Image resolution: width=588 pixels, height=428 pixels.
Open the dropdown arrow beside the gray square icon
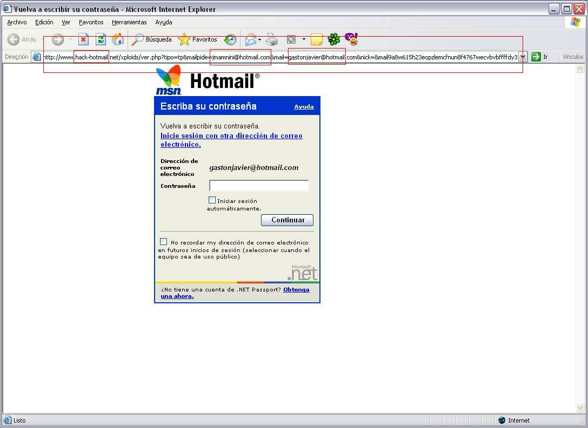(303, 39)
